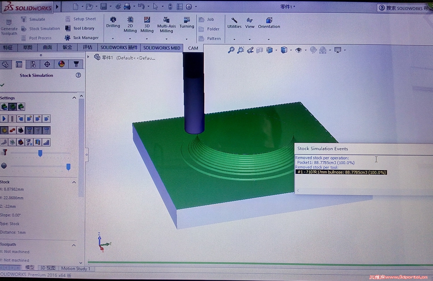Click the Save icon in the title toolbar
Image resolution: width=433 pixels, height=281 pixels.
(x=103, y=6)
